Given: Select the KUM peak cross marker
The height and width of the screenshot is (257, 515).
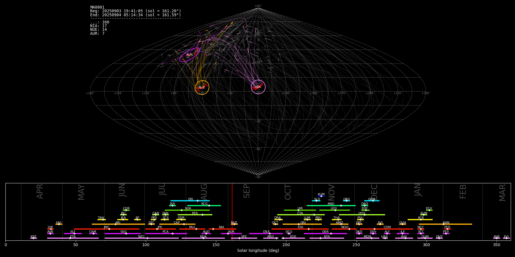Looking at the screenshot, I should click(321, 196).
